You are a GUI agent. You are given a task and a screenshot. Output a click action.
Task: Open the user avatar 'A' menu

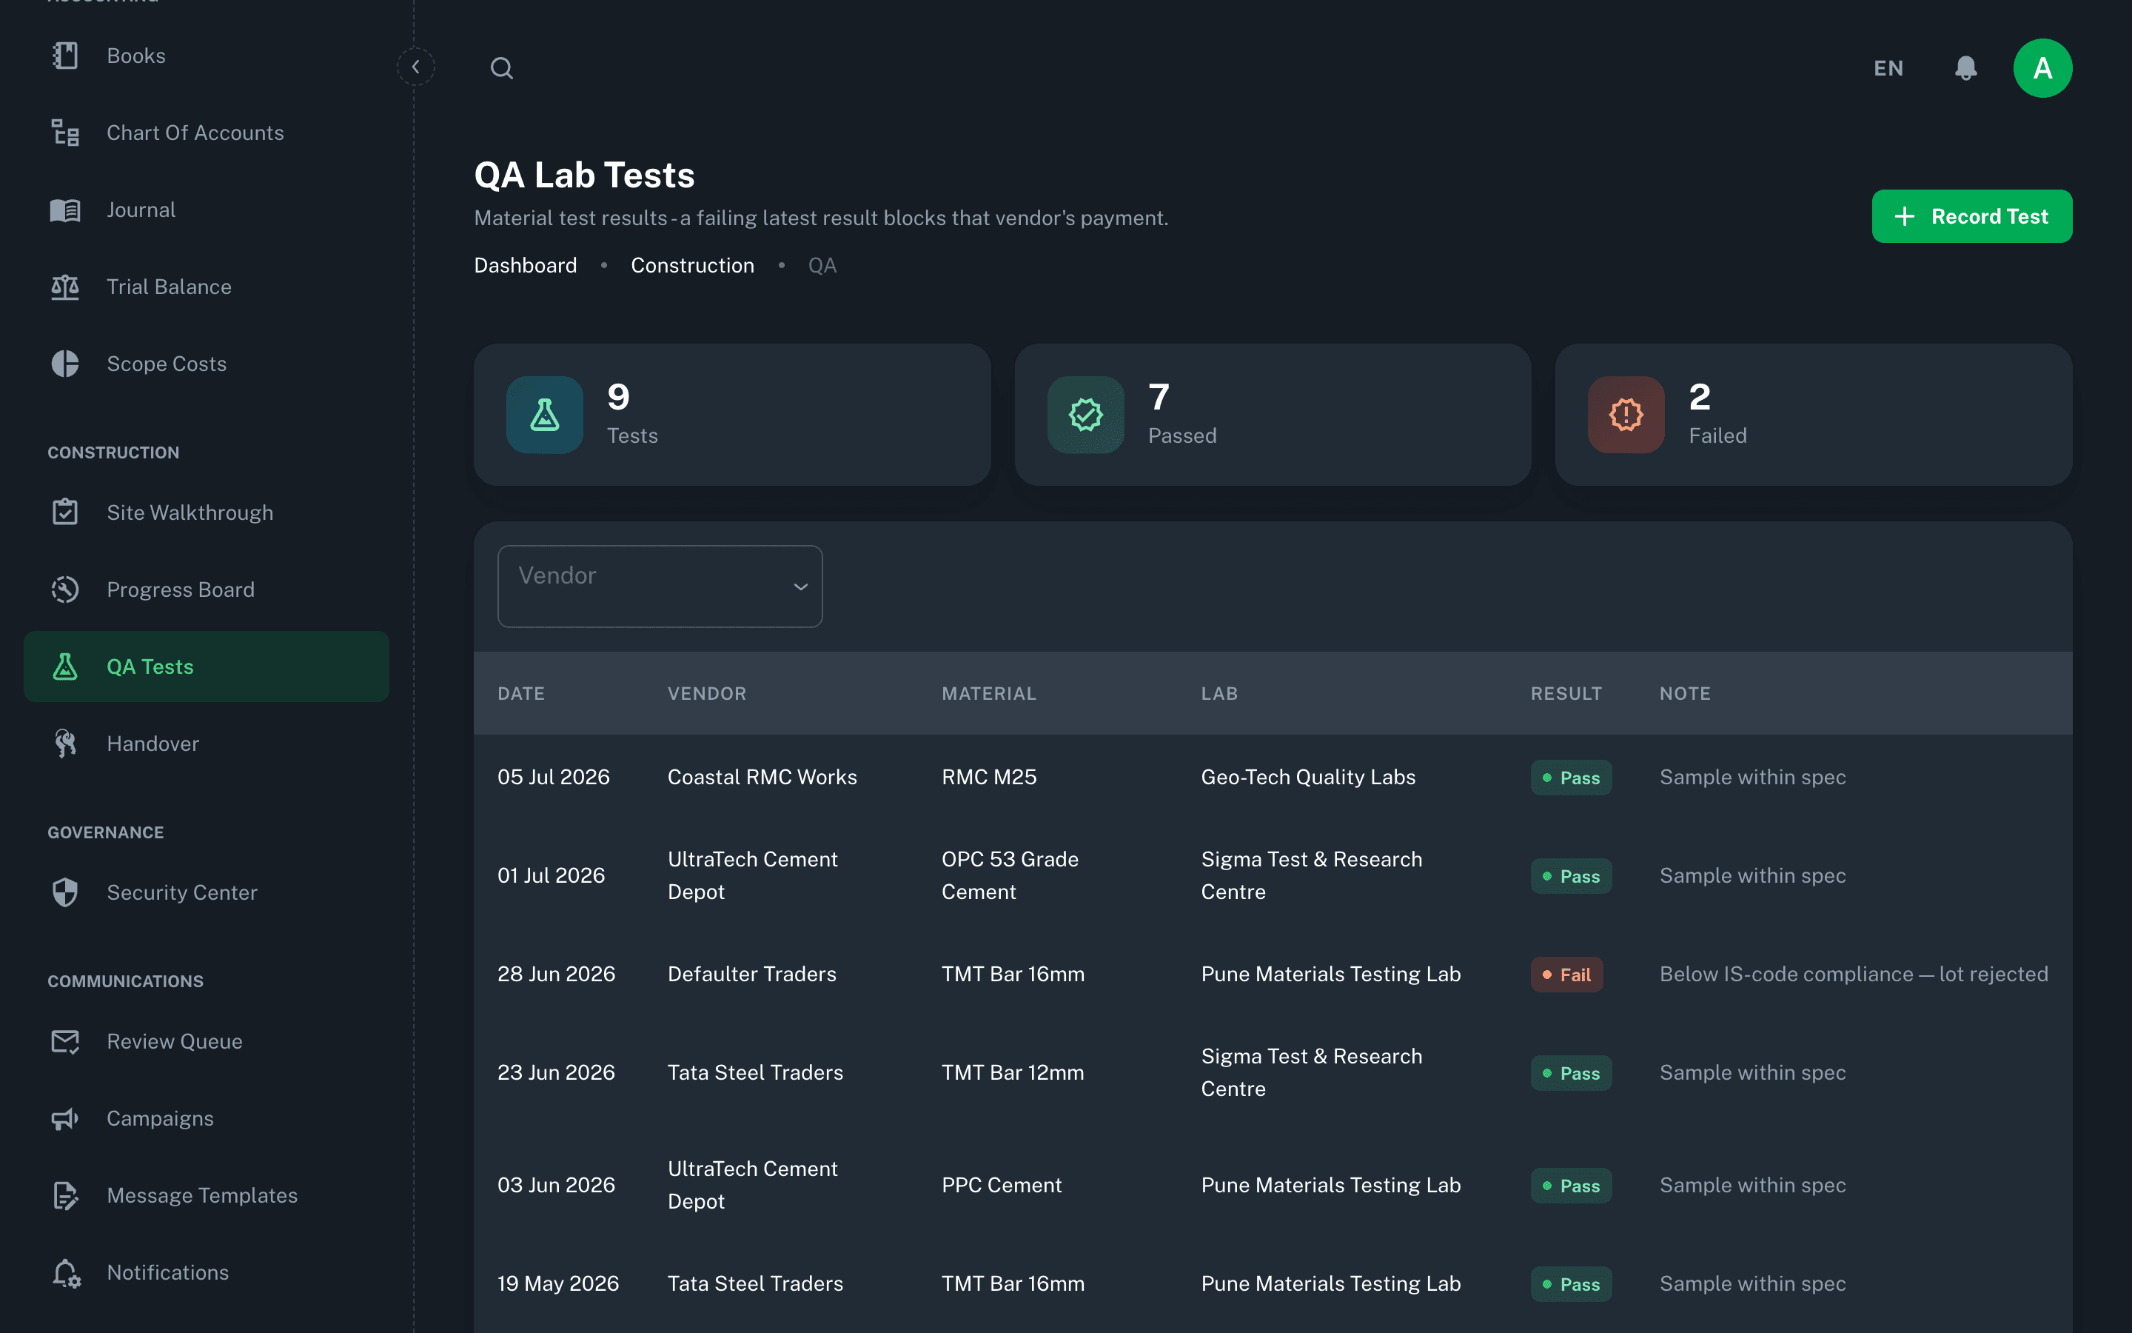[2042, 68]
